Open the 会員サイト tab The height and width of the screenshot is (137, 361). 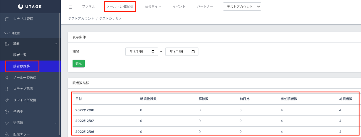pyautogui.click(x=153, y=6)
